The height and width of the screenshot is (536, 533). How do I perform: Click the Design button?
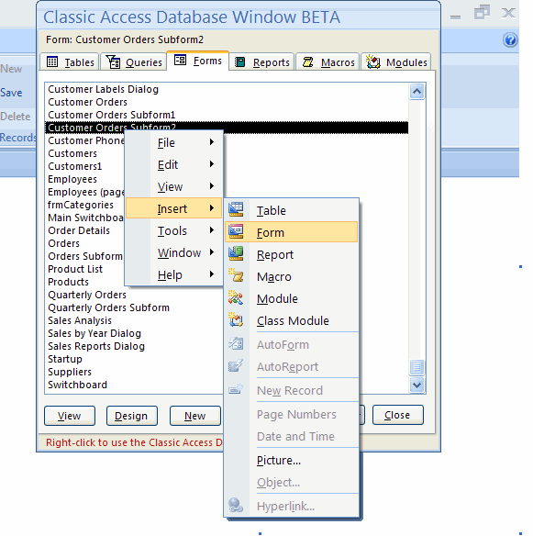coord(132,416)
